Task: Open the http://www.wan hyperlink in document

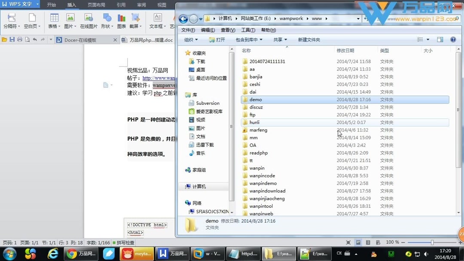Action: [159, 78]
